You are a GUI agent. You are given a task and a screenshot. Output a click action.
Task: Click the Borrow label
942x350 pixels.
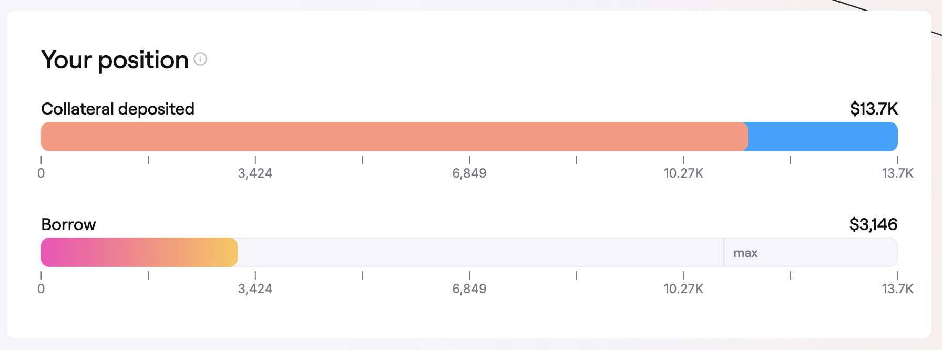point(68,224)
